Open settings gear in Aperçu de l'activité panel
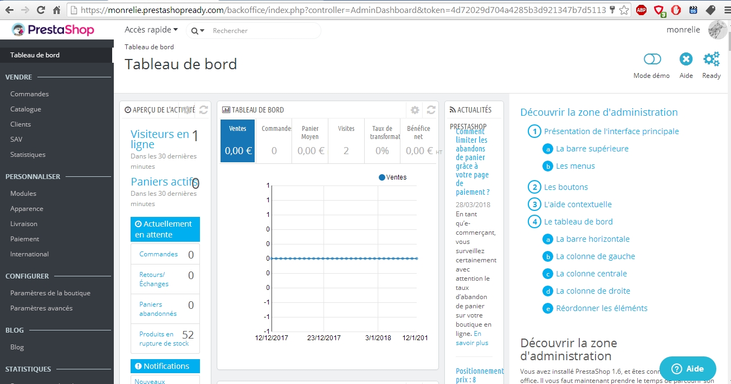731x384 pixels. point(187,110)
